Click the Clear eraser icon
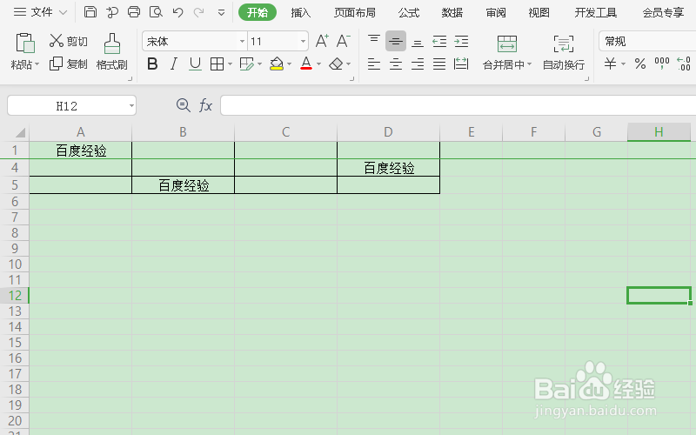 (x=336, y=64)
